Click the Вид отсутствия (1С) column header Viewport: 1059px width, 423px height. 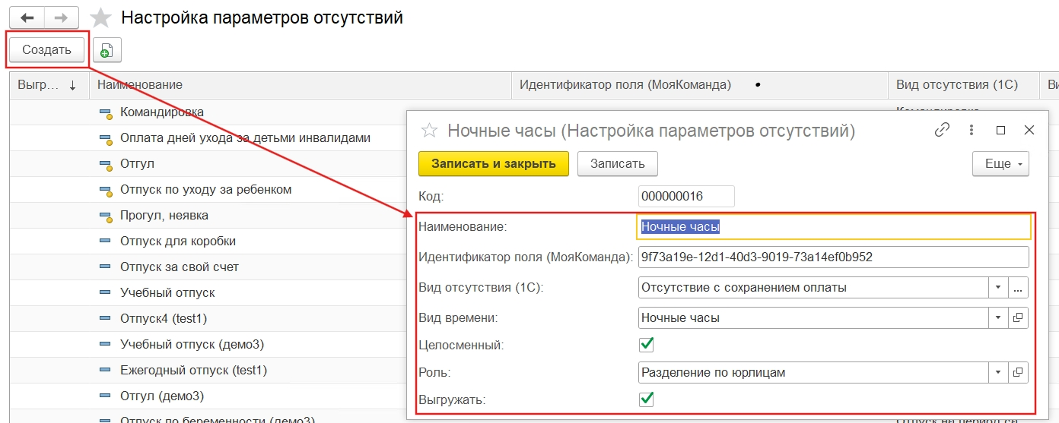[963, 85]
